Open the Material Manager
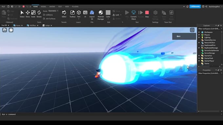The height and width of the screenshot is (125, 223). click(101, 15)
